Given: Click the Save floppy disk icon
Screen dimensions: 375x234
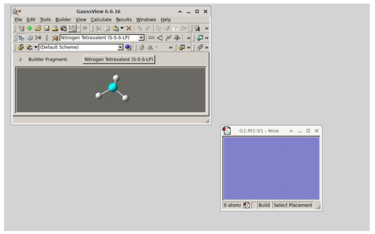Looking at the screenshot, I should point(47,28).
